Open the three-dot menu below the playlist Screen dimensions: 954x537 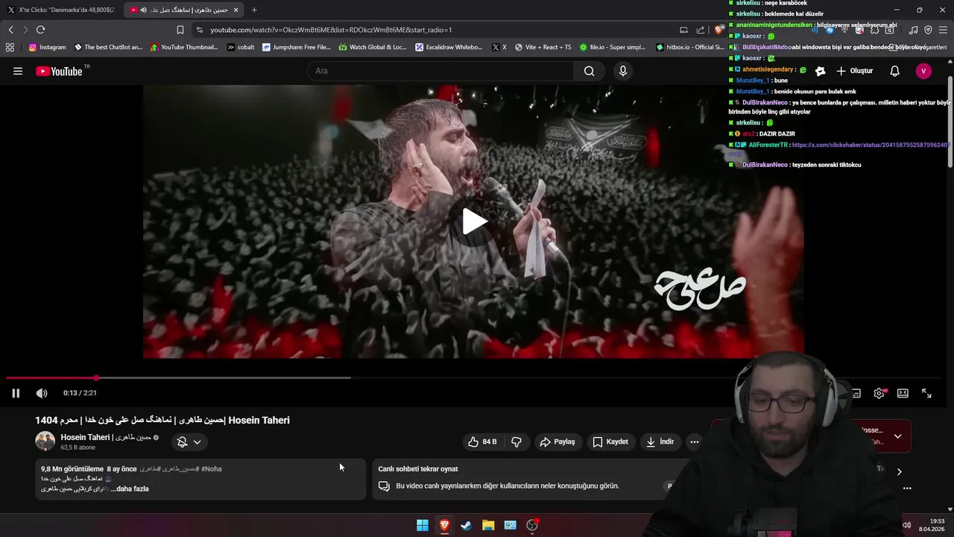pyautogui.click(x=907, y=489)
